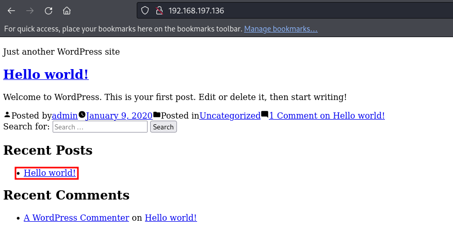Screen dimensions: 453x231
Task: Open the Uncategorized category link
Action: 230,115
